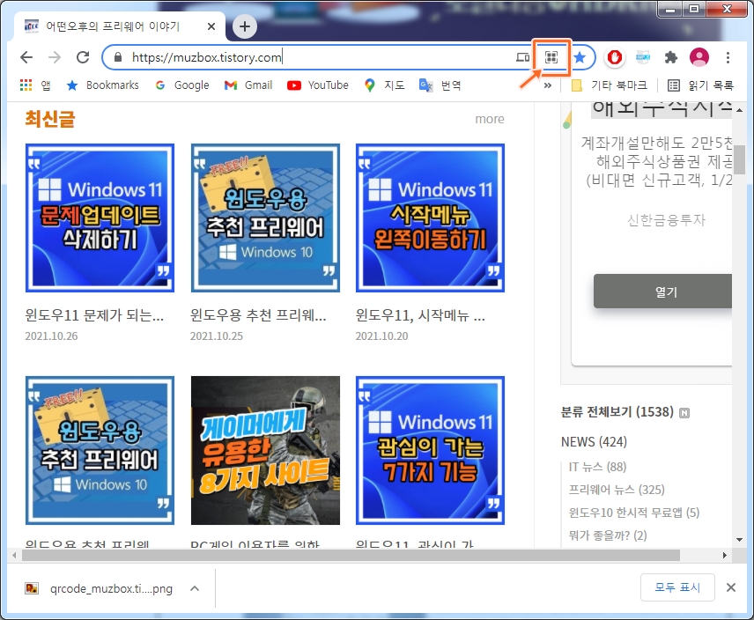Click the post date 2021.10.20
Image resolution: width=754 pixels, height=620 pixels.
click(x=381, y=336)
